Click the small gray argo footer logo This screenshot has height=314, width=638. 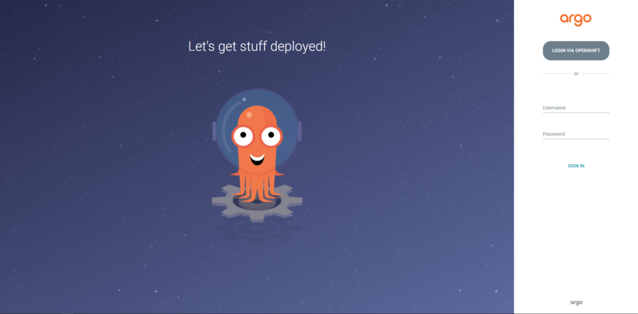[x=576, y=303]
